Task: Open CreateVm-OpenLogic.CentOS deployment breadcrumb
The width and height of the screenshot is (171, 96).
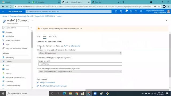Action: (x=32, y=16)
